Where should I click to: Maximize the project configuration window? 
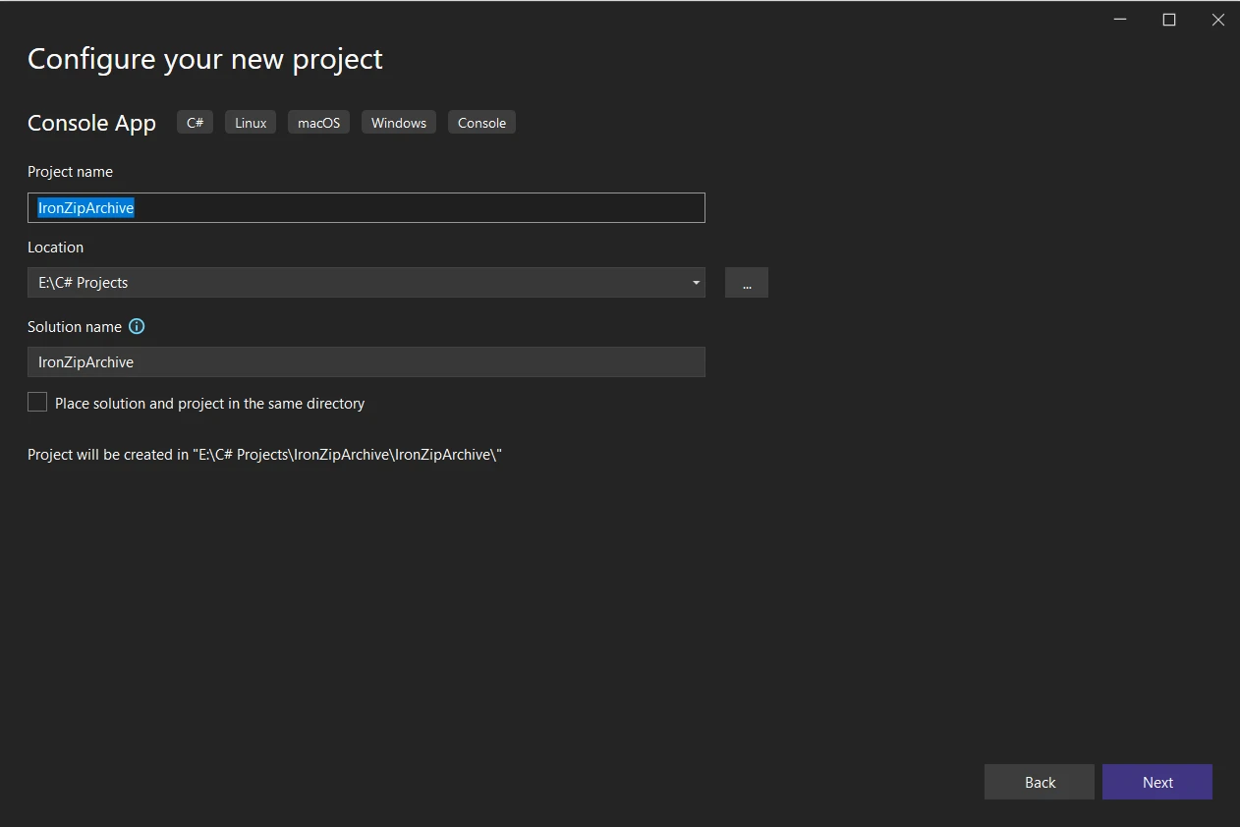[1169, 20]
